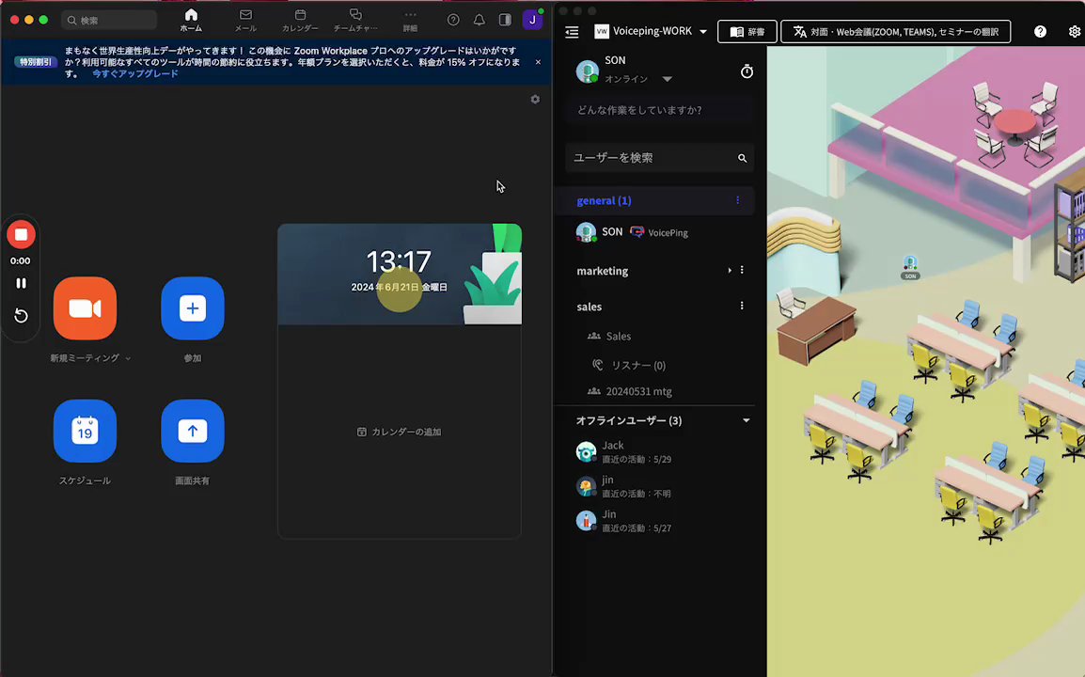1085x677 pixels.
Task: Open the marketing channel options menu
Action: pyautogui.click(x=742, y=271)
